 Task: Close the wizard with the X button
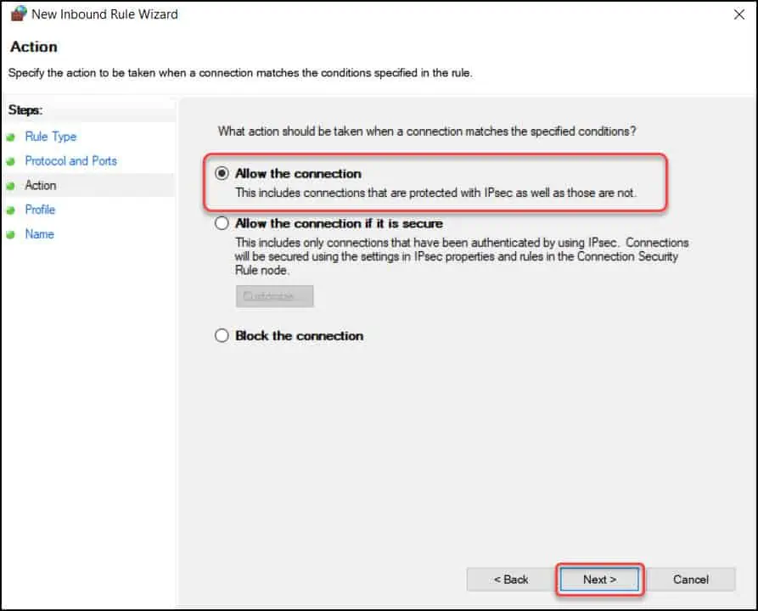(739, 14)
